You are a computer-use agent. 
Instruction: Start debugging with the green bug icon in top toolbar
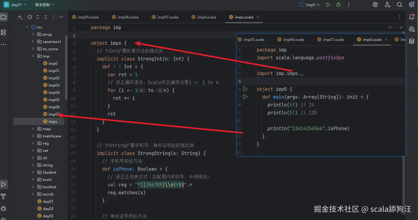click(x=338, y=5)
